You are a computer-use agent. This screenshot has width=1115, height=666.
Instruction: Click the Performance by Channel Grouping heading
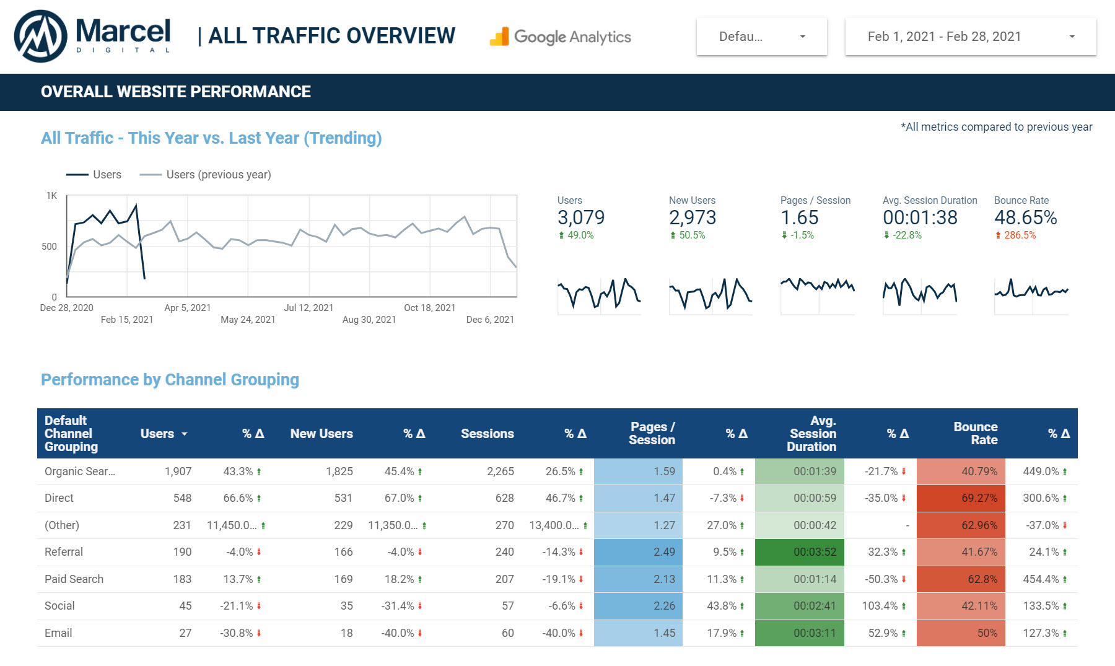click(x=170, y=379)
